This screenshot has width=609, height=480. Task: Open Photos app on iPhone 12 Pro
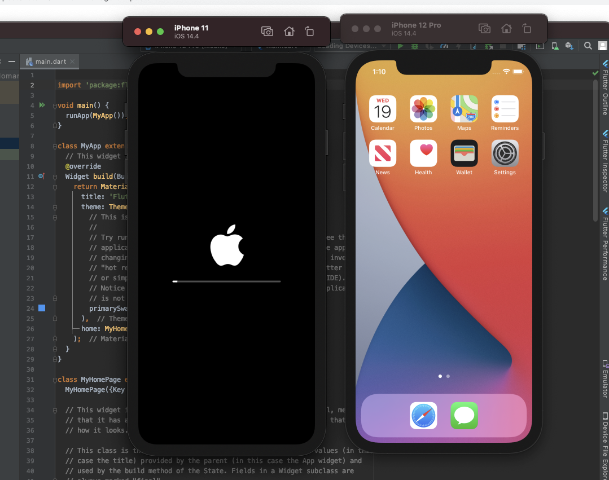[x=423, y=109]
